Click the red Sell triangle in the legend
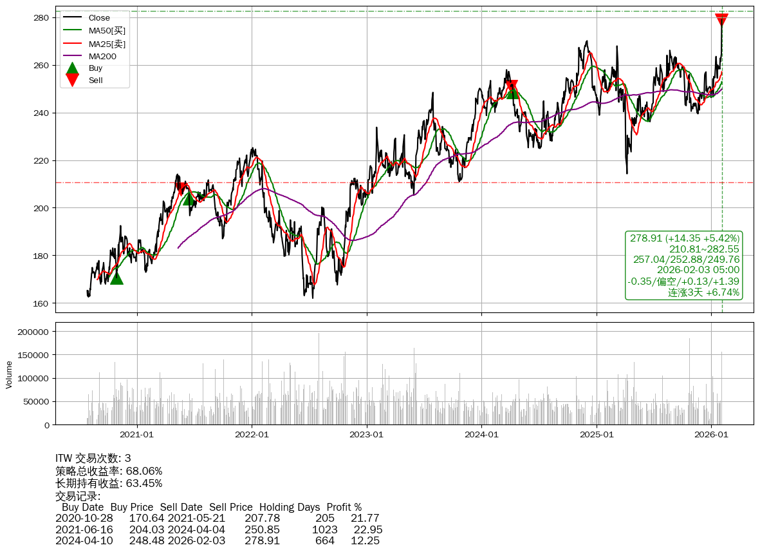760x552 pixels. pos(73,80)
